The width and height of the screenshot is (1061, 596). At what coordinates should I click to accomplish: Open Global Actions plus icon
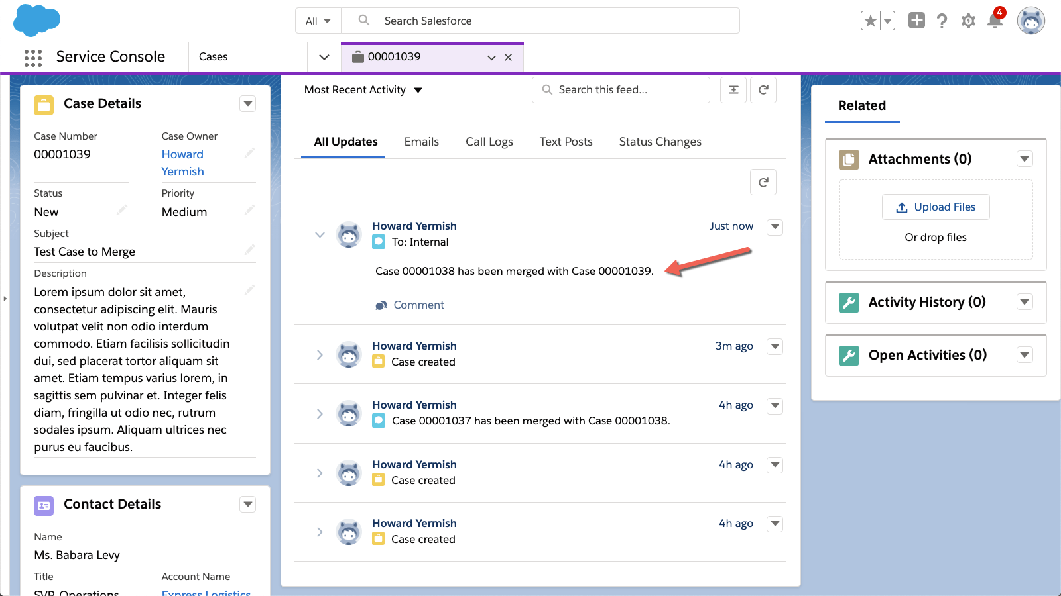tap(916, 21)
